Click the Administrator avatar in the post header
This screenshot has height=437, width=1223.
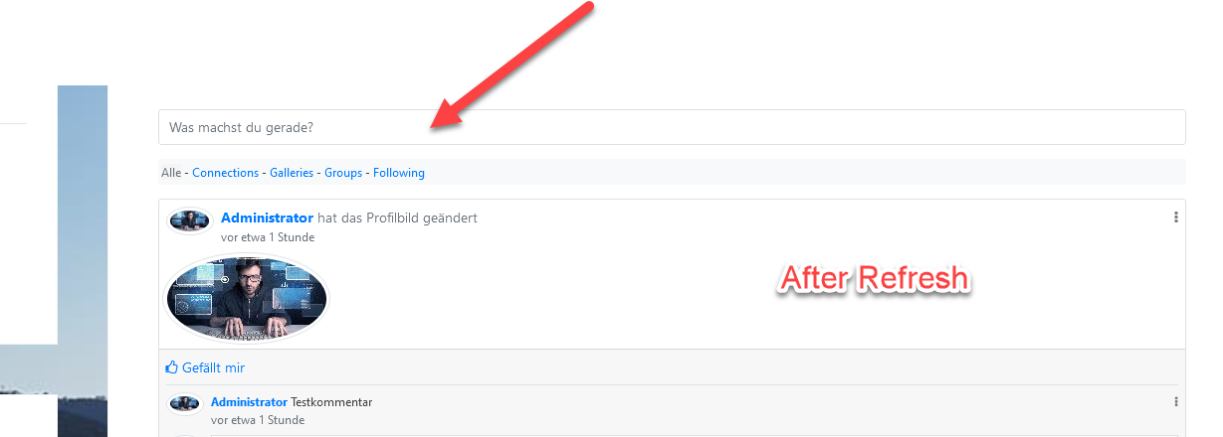pyautogui.click(x=189, y=220)
